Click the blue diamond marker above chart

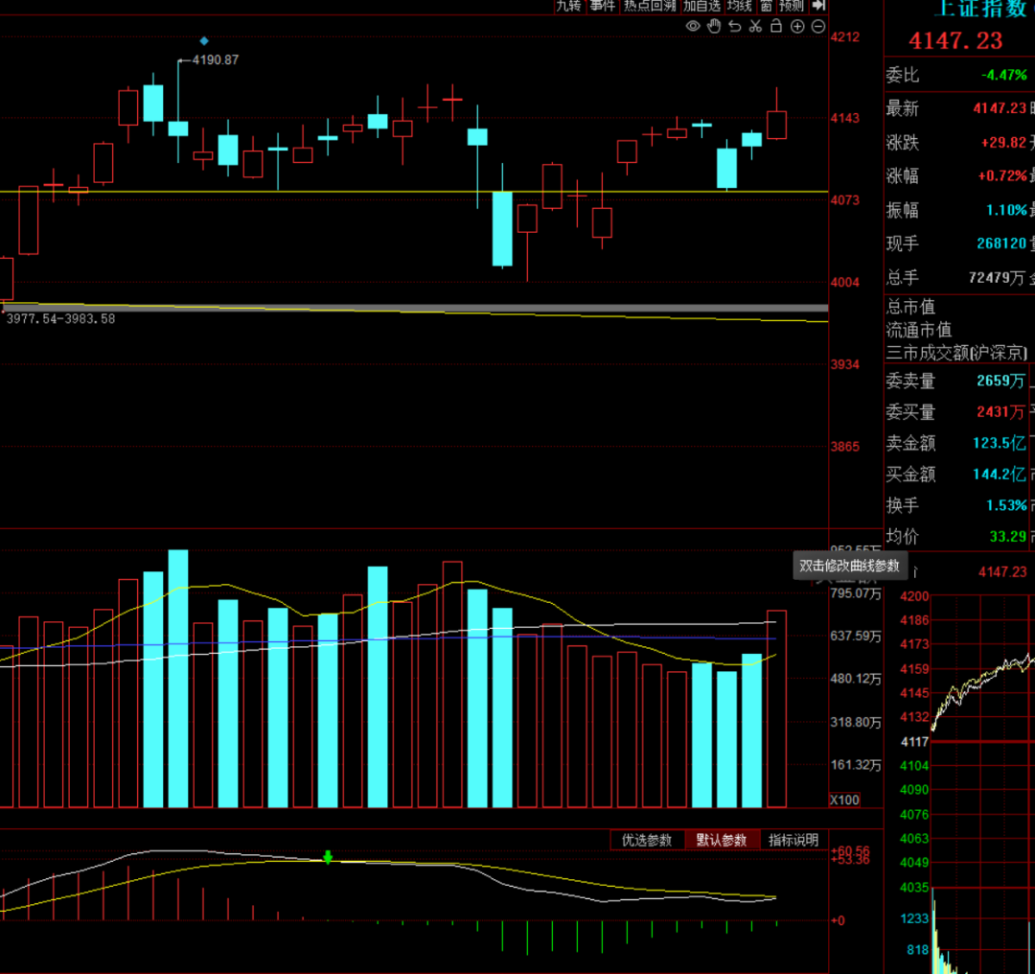coord(204,41)
